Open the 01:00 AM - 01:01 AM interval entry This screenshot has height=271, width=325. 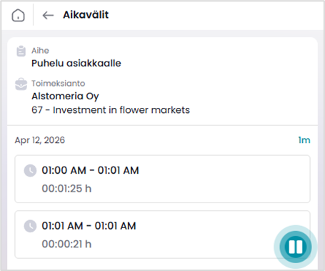[162, 179]
